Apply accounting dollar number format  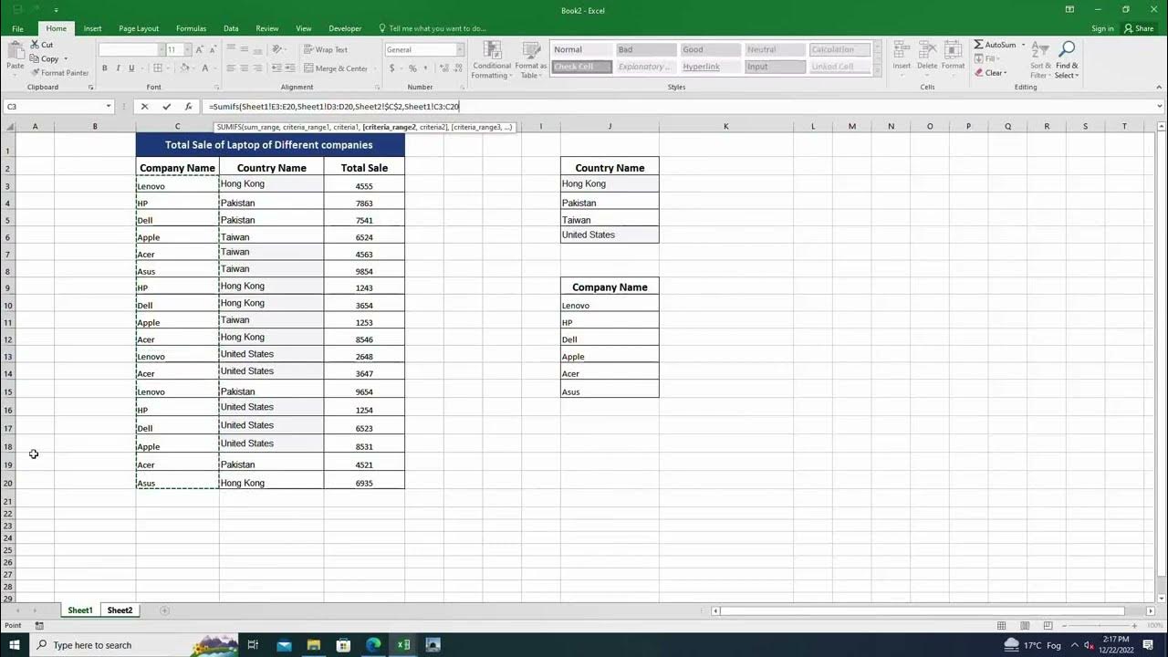click(x=392, y=68)
